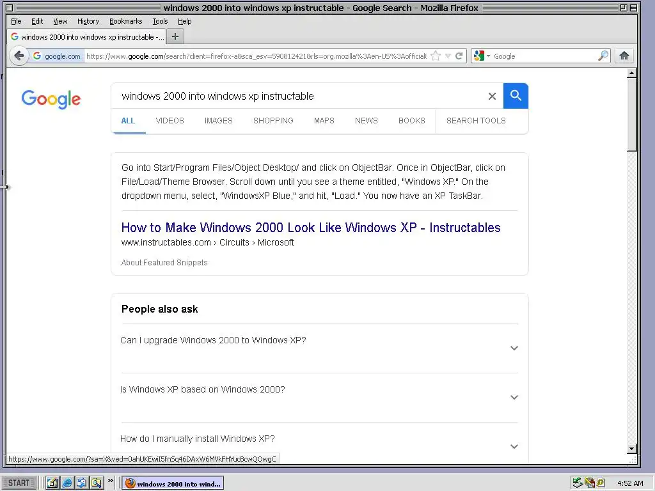Viewport: 655px width, 491px height.
Task: Open the File menu
Action: click(x=16, y=21)
